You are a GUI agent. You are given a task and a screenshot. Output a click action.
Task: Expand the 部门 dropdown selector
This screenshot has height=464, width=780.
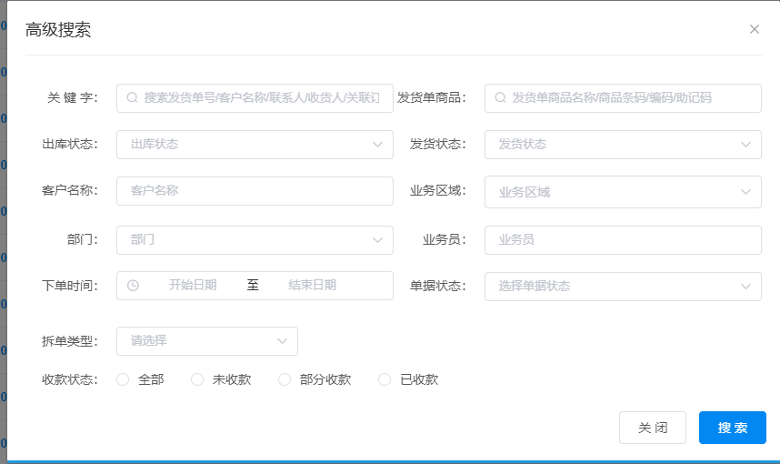(x=255, y=239)
